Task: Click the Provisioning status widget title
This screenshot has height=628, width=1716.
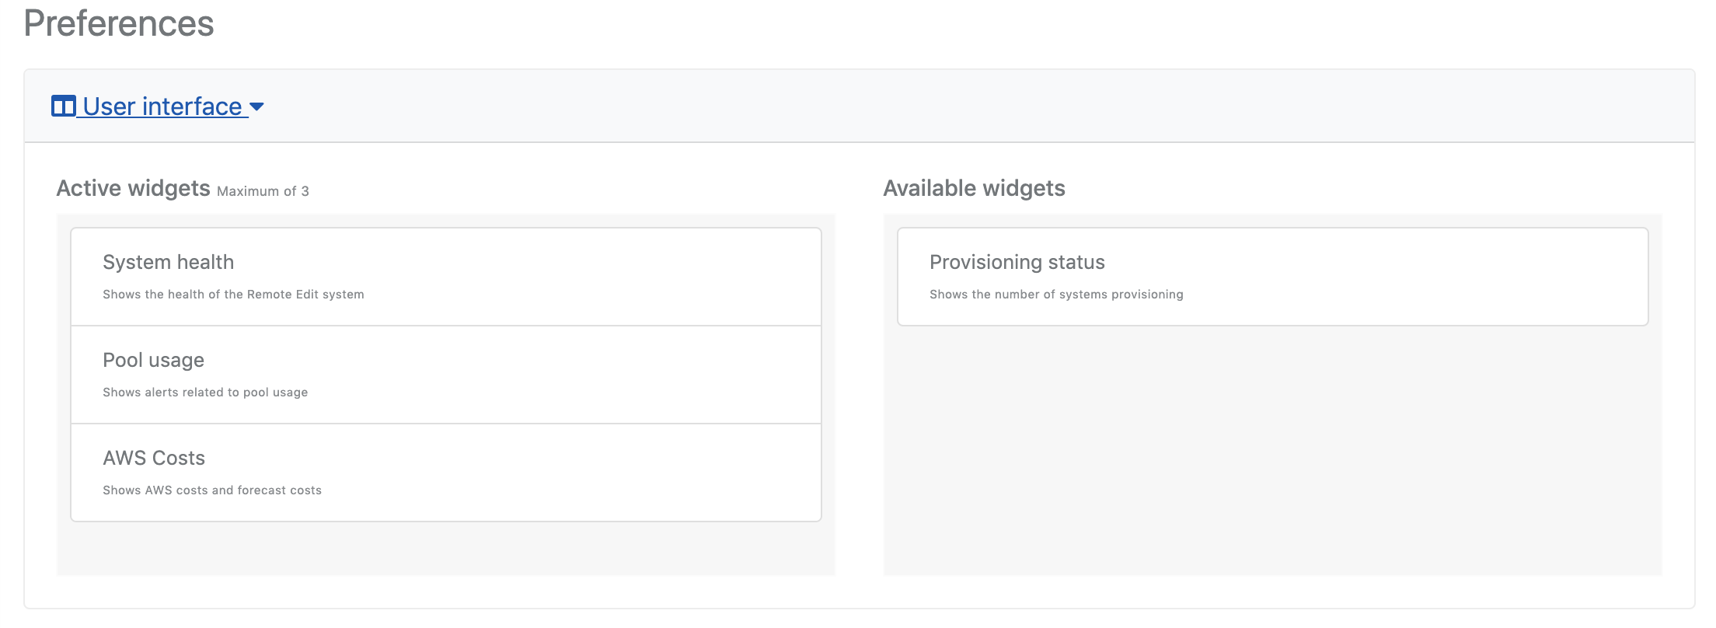Action: coord(1017,263)
